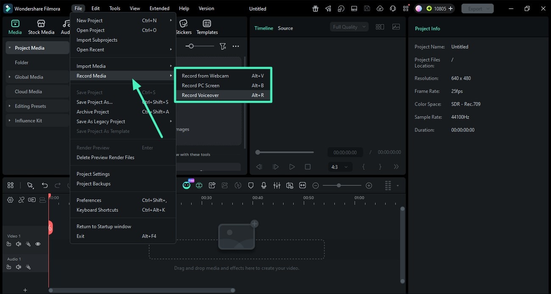Select the pointer selection tool in timeline toolbar

30,185
